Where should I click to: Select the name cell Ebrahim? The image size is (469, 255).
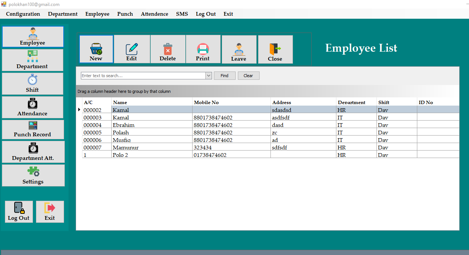click(x=152, y=125)
